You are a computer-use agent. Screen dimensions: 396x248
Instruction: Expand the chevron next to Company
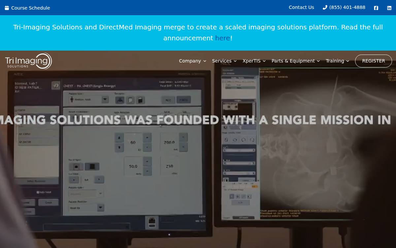(x=205, y=61)
